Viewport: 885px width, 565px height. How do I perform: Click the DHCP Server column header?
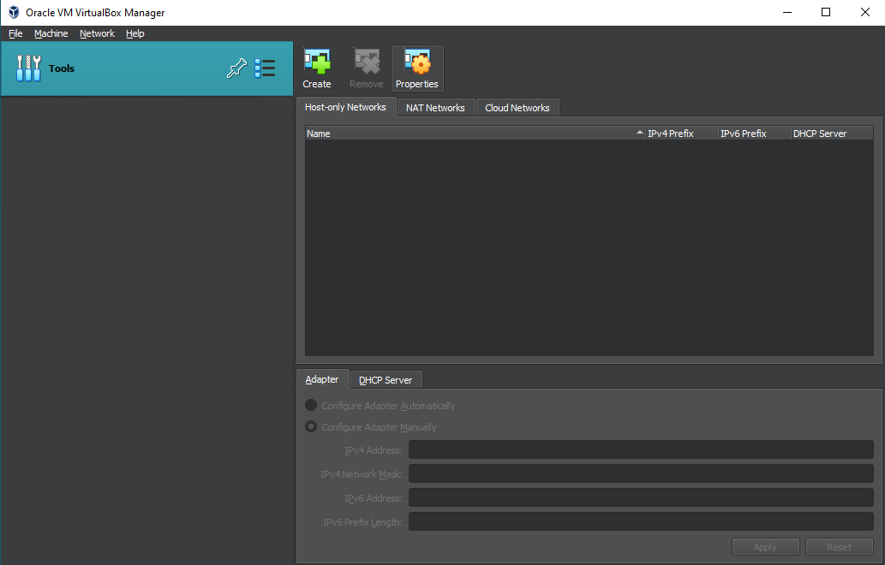click(832, 134)
